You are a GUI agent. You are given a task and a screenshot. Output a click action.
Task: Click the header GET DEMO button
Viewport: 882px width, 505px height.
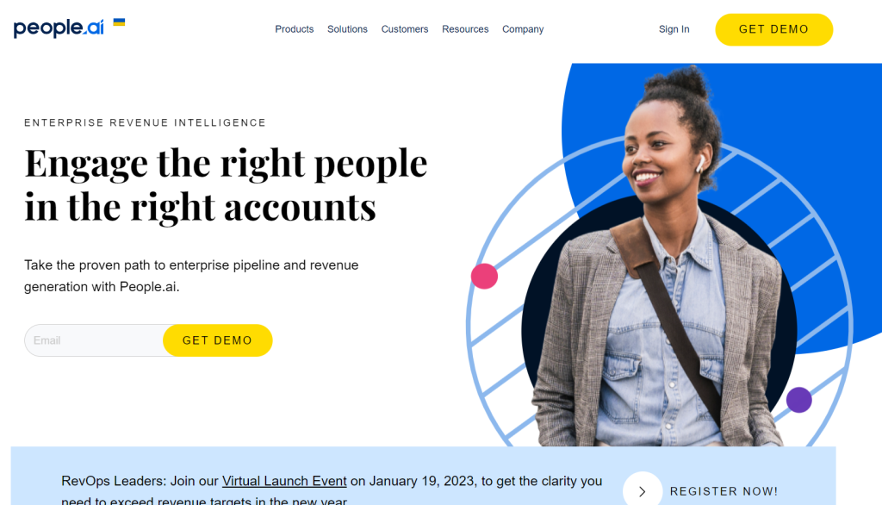coord(774,29)
